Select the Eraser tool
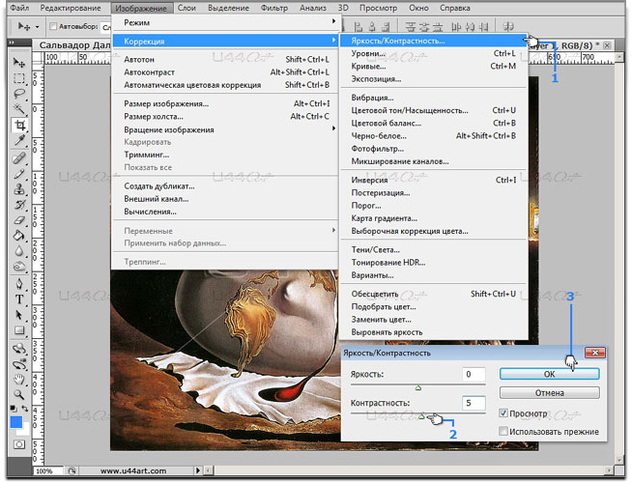 point(19,220)
